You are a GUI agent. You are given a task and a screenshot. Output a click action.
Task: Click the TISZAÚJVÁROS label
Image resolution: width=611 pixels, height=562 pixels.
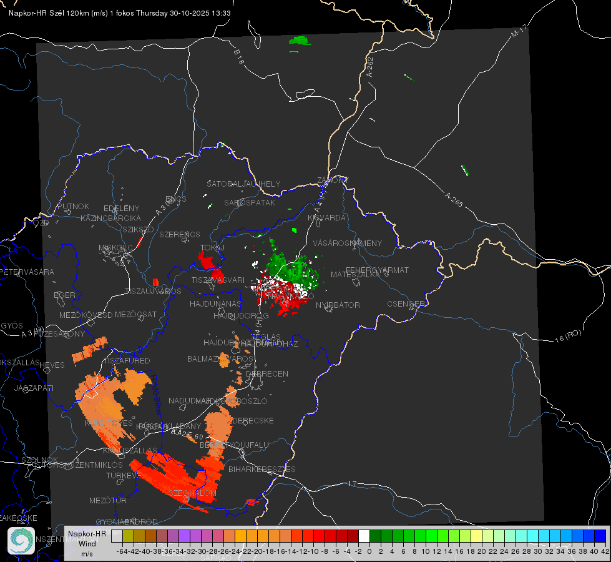(153, 292)
